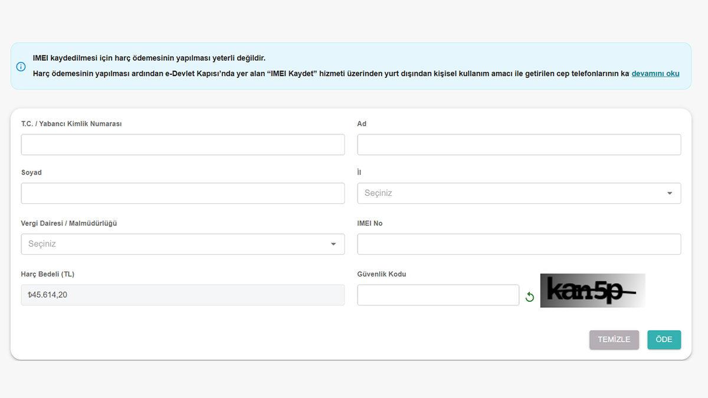Follow the 'devamını oku' link

[x=655, y=74]
